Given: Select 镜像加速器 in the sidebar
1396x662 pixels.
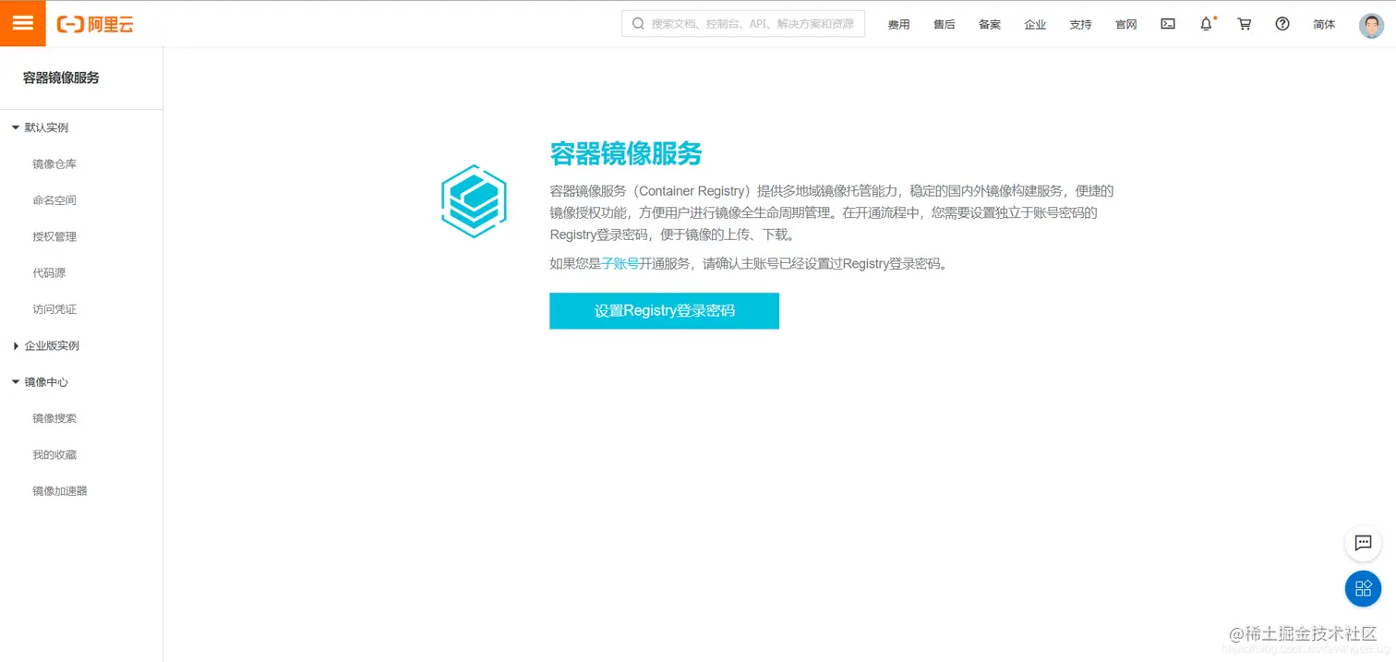Looking at the screenshot, I should pos(57,490).
